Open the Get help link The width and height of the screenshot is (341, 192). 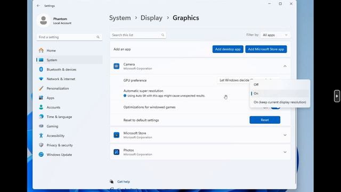124,181
